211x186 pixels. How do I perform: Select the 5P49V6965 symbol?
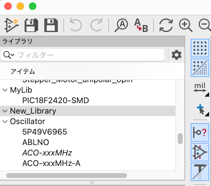[x=88, y=132]
